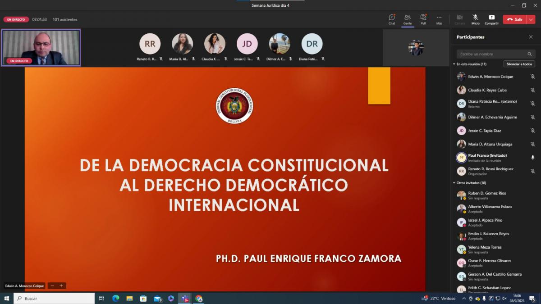Click the Compartir share screen icon
This screenshot has width=541, height=304.
click(x=491, y=19)
